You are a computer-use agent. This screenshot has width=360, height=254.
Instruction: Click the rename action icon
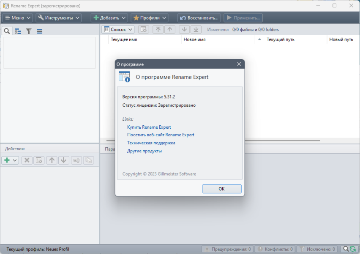coord(76,160)
